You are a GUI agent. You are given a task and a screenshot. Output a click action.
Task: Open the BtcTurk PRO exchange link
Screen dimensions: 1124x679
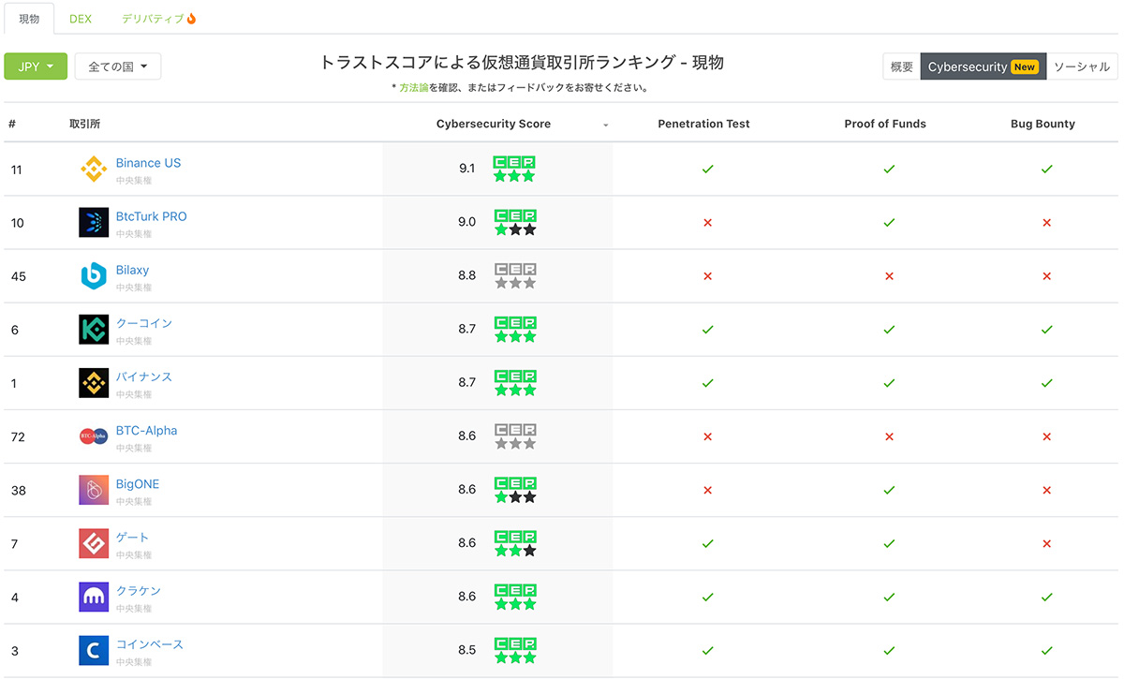pyautogui.click(x=152, y=216)
